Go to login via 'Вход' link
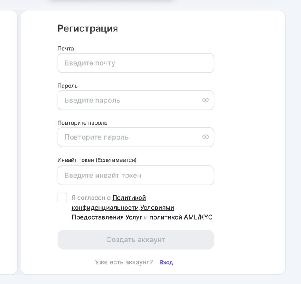This screenshot has height=284, width=301. [x=166, y=262]
